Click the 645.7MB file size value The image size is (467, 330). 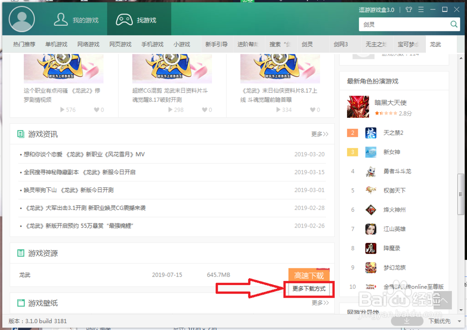[218, 274]
